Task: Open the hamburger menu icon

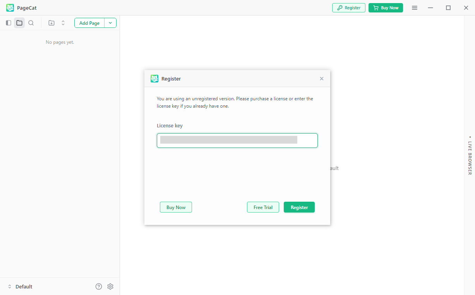Action: pos(415,8)
